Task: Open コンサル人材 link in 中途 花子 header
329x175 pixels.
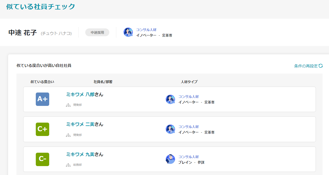Action: click(x=146, y=30)
